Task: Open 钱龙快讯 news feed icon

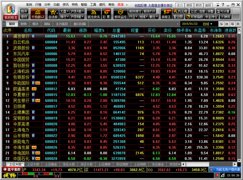Action: 94,14
